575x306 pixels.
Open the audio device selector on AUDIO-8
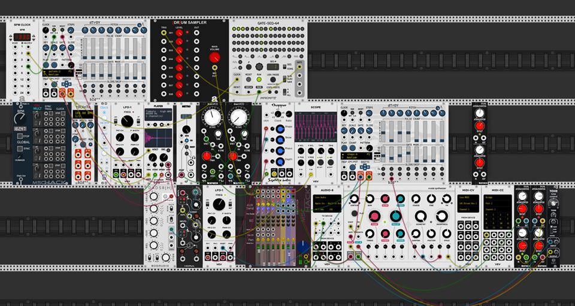point(327,204)
